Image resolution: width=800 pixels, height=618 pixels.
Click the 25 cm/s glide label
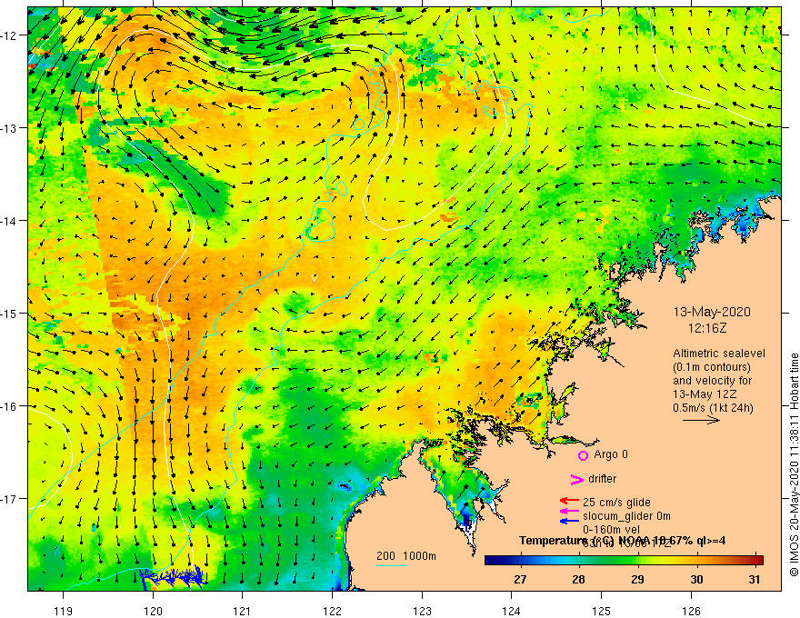pyautogui.click(x=616, y=503)
